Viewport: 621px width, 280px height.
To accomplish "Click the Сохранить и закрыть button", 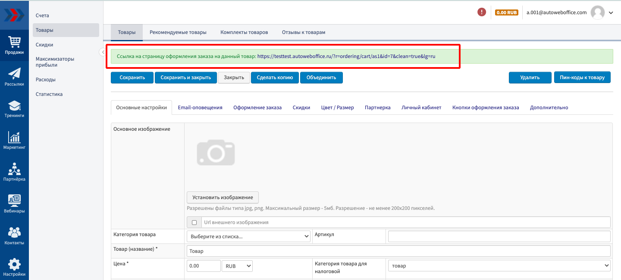I will click(x=185, y=77).
